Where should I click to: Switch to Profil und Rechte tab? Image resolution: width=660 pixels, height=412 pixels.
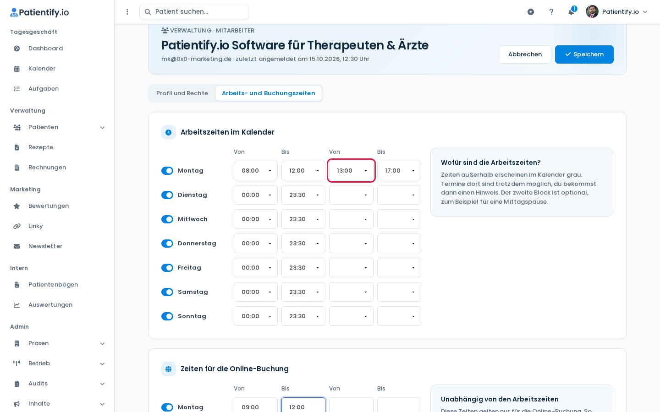pyautogui.click(x=182, y=93)
